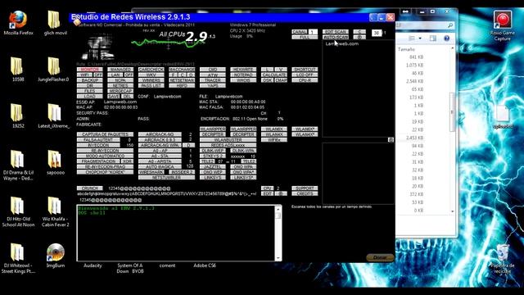Viewport: 524px width, 295px height.
Task: Start CAPTURA DE PAQUETES button
Action: [105, 134]
